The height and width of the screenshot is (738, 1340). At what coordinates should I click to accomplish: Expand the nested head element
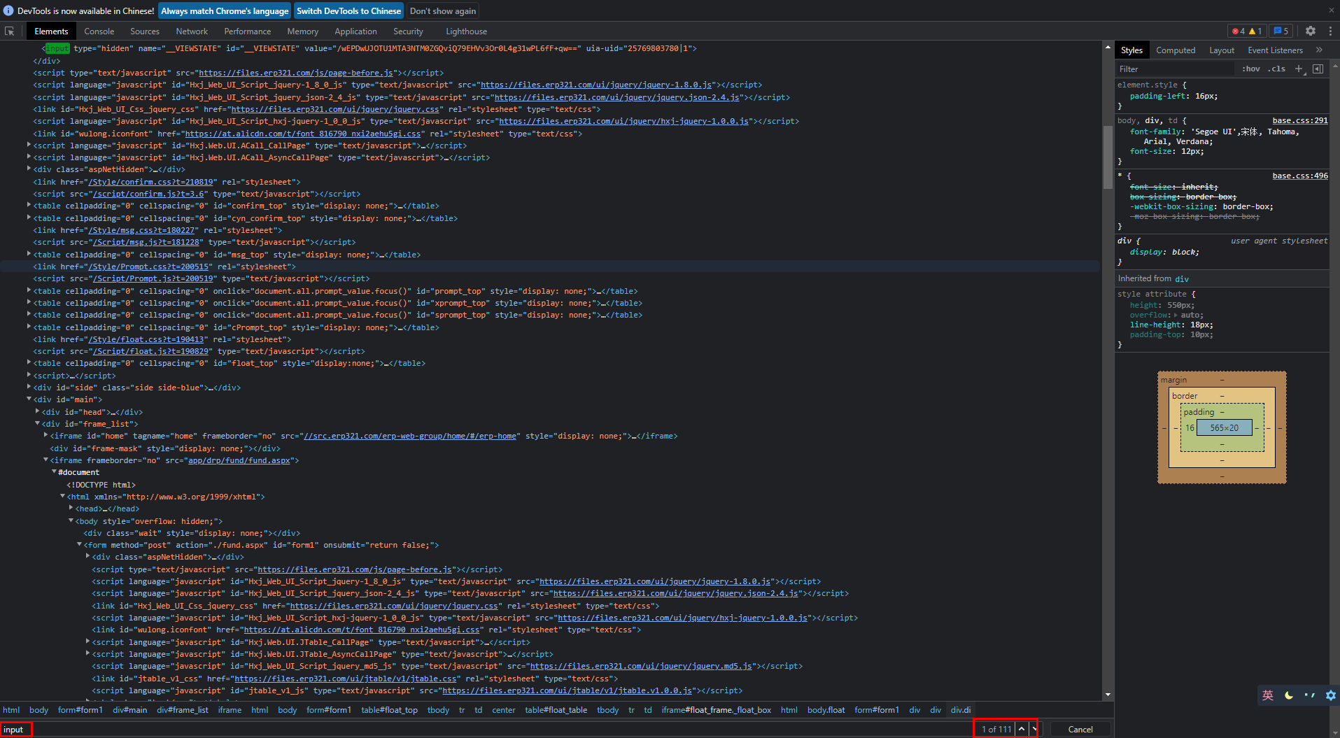coord(71,509)
